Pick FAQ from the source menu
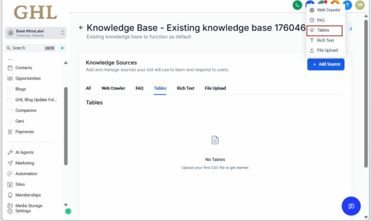 [321, 20]
